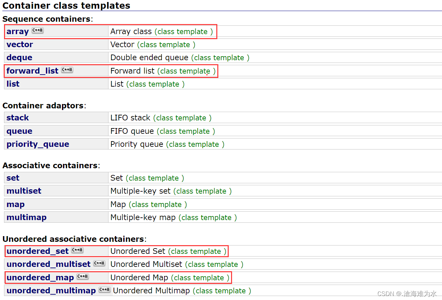
Task: Open the deque container link
Action: pyautogui.click(x=19, y=58)
